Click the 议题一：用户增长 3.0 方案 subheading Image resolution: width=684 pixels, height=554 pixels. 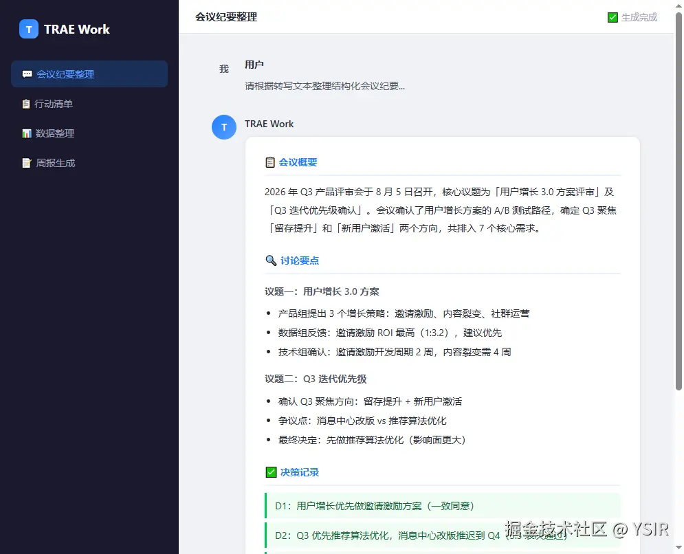tap(322, 291)
